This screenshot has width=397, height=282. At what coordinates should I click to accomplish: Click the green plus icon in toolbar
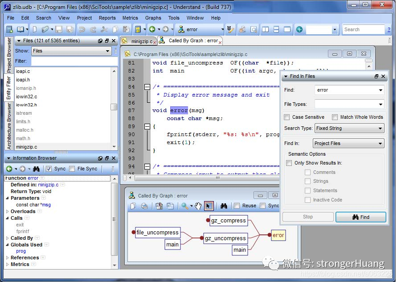click(299, 29)
